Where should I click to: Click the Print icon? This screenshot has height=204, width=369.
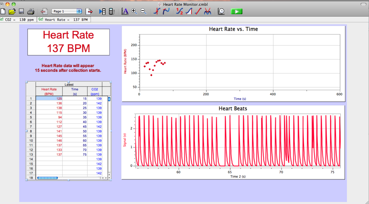[31, 11]
